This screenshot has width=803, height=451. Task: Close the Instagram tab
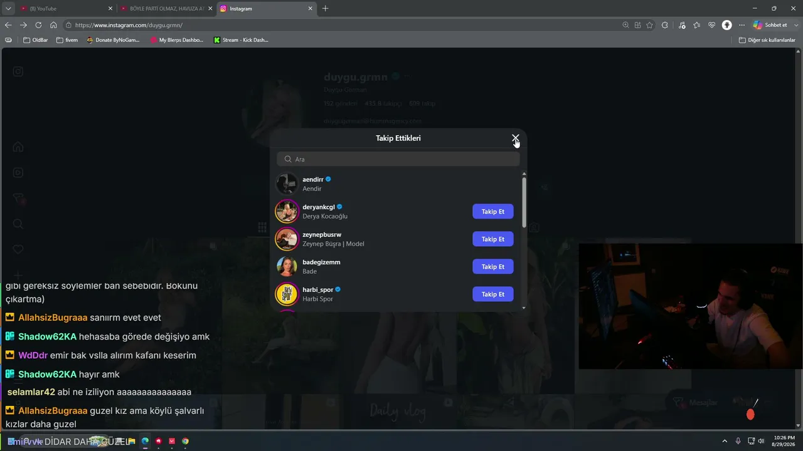pos(310,9)
